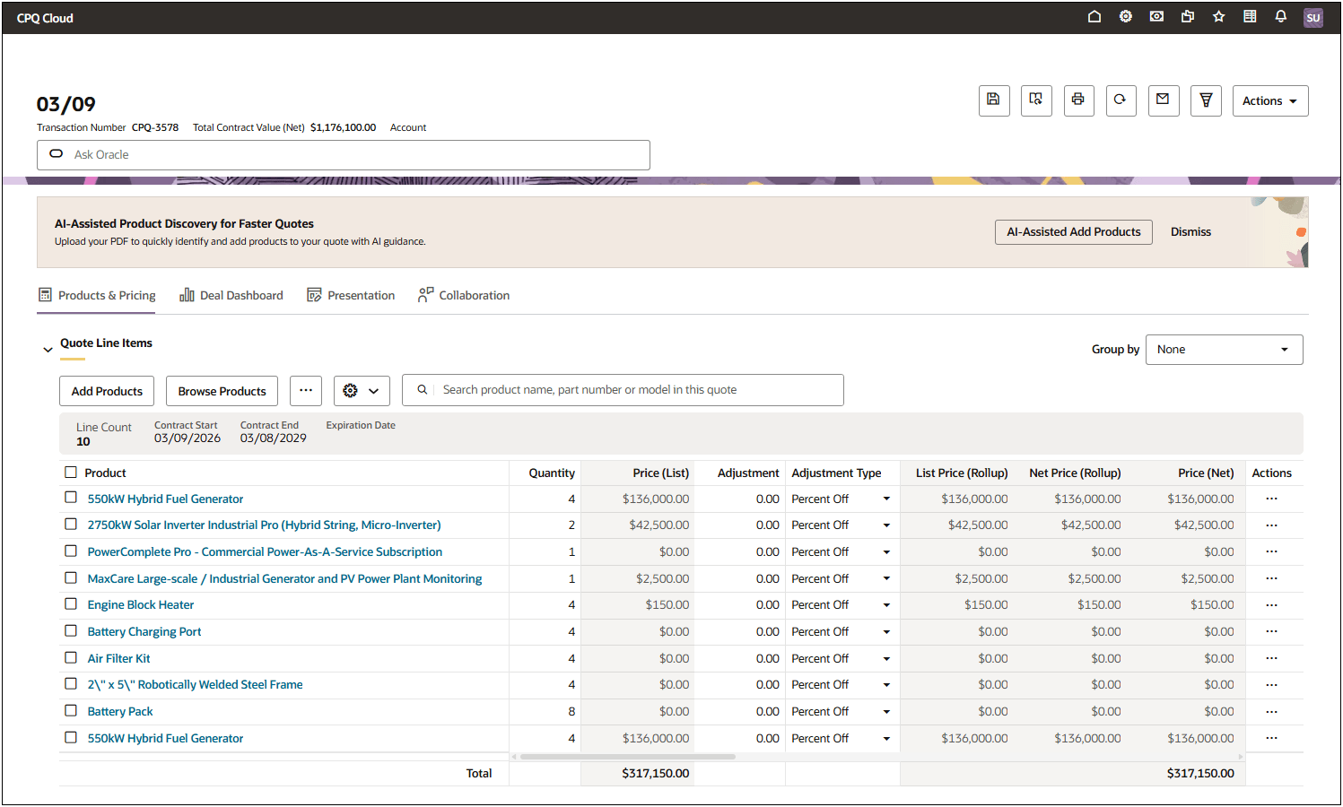Click the horizontal scrollbar under the table
The height and width of the screenshot is (807, 1343).
coord(627,757)
